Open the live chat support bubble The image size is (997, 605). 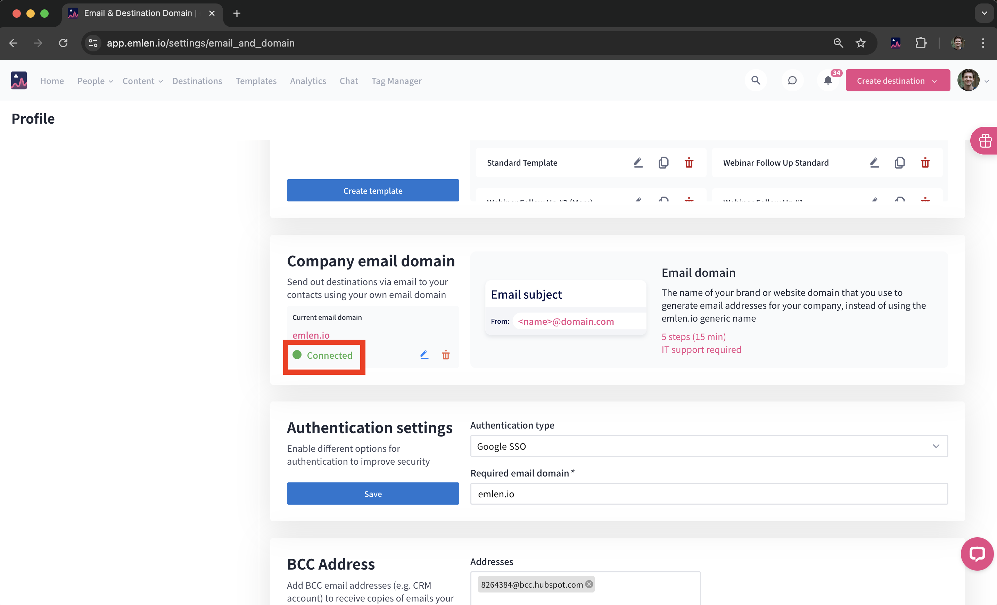(977, 553)
